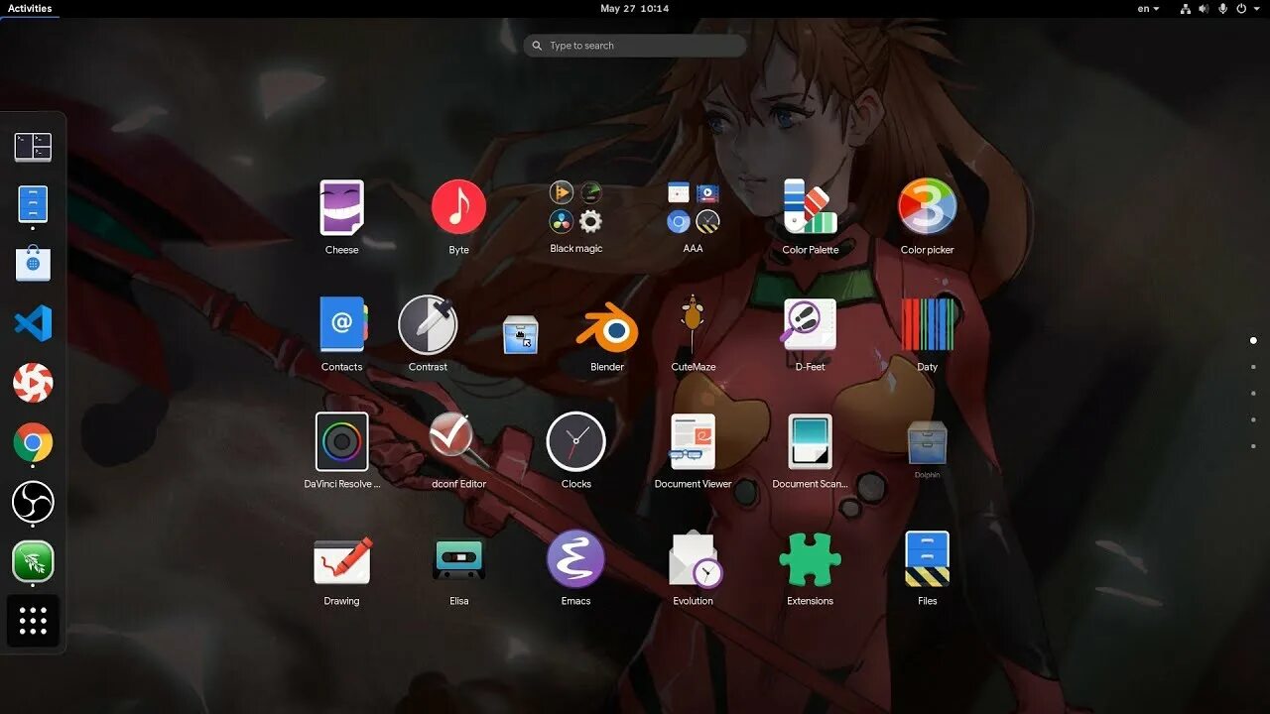Open OBS Studio from the dock

pos(33,502)
